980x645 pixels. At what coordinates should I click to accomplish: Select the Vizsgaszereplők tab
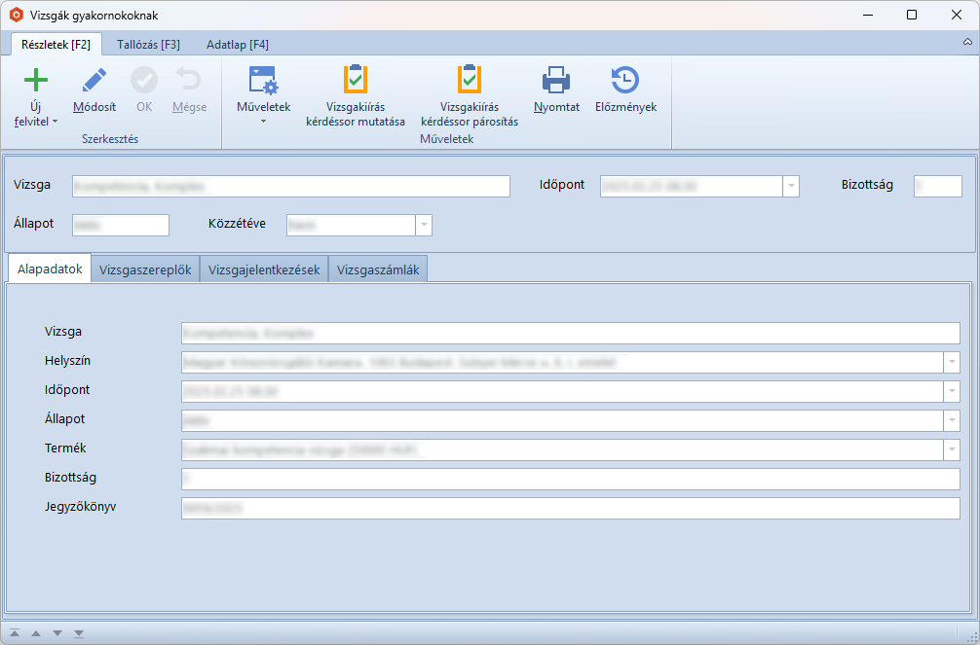145,270
